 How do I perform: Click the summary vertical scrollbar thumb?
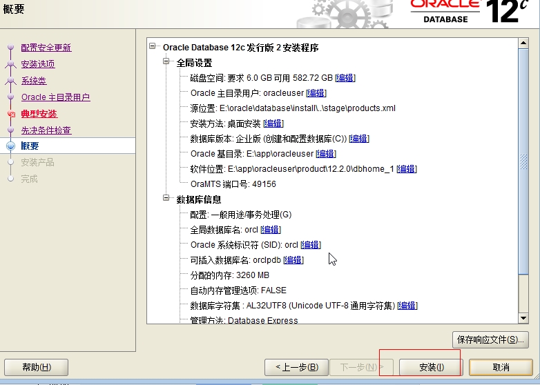click(523, 161)
